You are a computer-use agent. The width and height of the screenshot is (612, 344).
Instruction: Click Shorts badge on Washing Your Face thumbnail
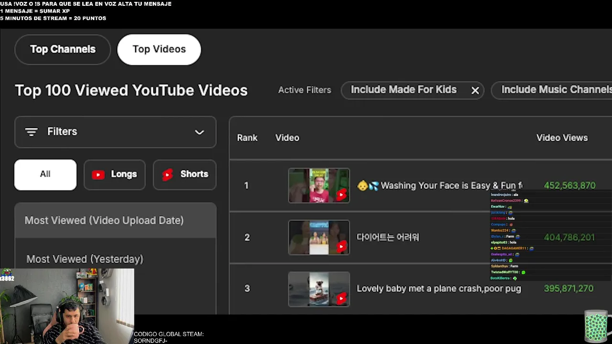pos(341,194)
